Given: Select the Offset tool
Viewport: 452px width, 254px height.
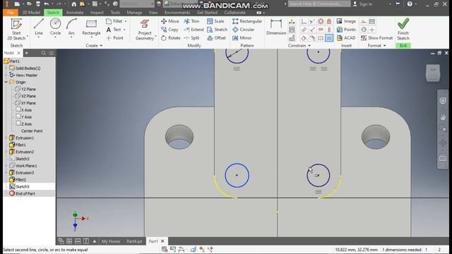Looking at the screenshot, I should (x=217, y=37).
